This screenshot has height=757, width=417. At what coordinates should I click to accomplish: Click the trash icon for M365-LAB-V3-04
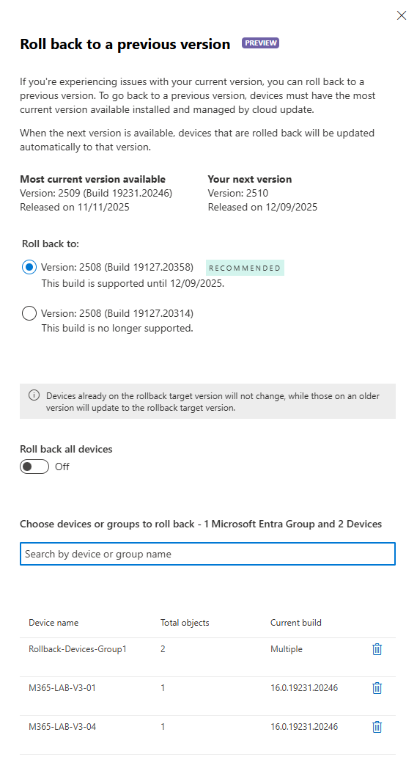tap(377, 727)
